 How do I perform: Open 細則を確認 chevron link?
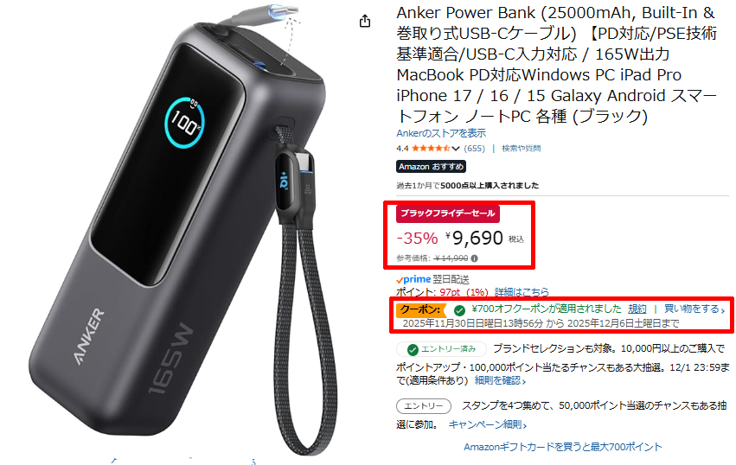tap(500, 380)
